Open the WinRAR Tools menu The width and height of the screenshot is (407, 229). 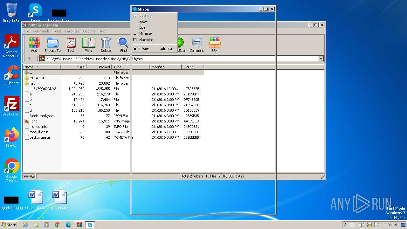[x=57, y=31]
